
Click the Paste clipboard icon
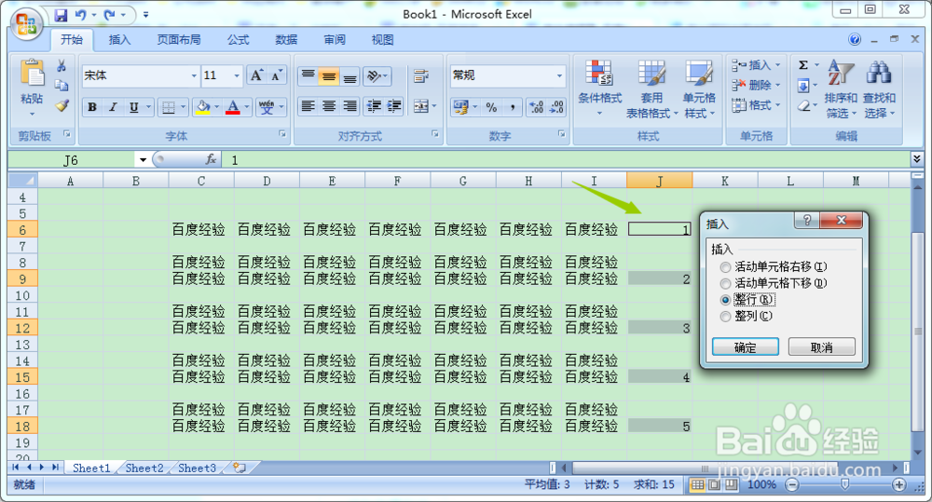(x=32, y=73)
